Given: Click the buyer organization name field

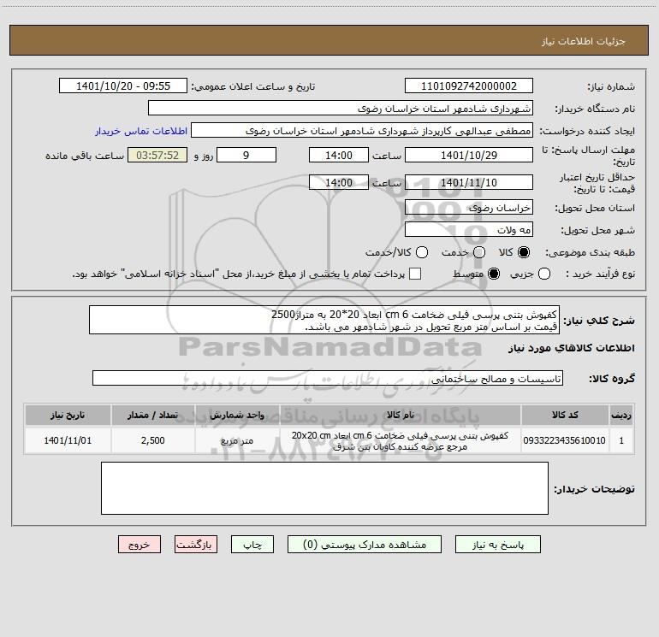Looking at the screenshot, I should pos(341,109).
